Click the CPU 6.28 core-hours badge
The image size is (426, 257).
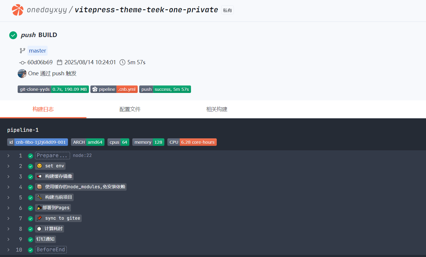[x=192, y=142]
